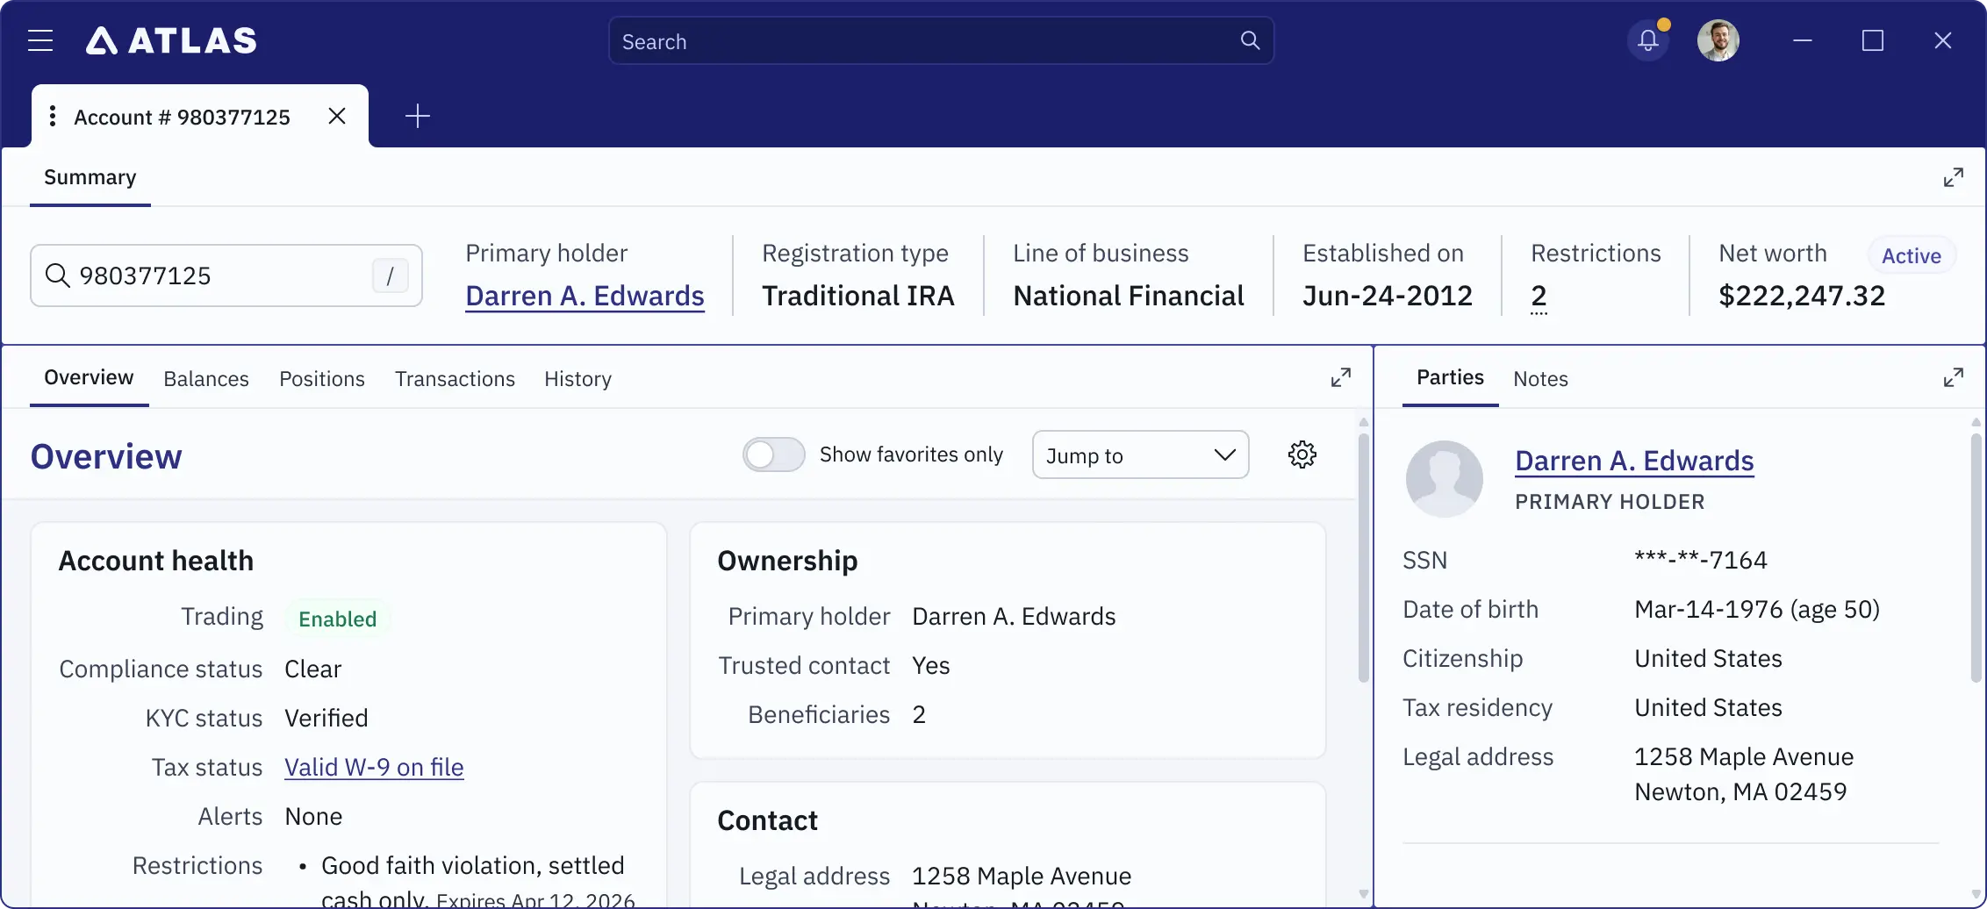The height and width of the screenshot is (909, 1987).
Task: Open the Jump to dropdown
Action: [1140, 454]
